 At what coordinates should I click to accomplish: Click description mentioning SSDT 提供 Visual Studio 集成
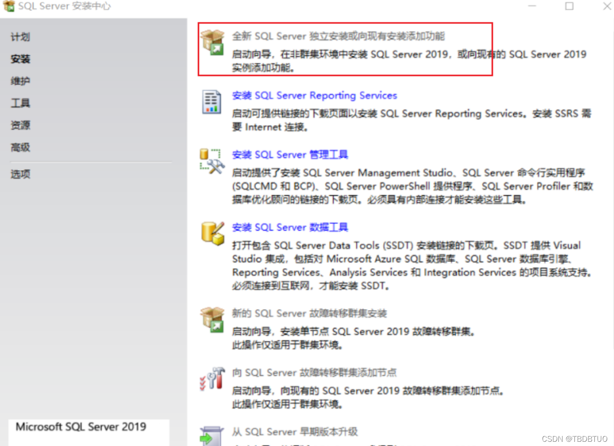click(412, 266)
